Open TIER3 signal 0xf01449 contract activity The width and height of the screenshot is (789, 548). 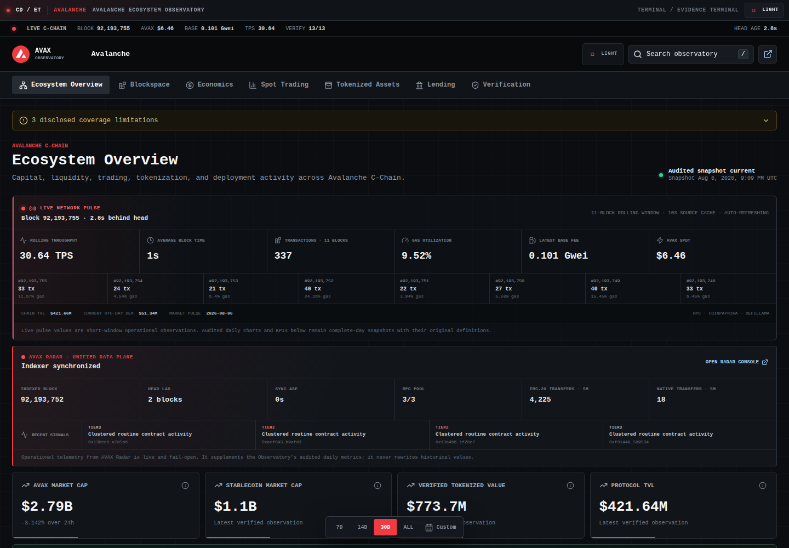[689, 435]
